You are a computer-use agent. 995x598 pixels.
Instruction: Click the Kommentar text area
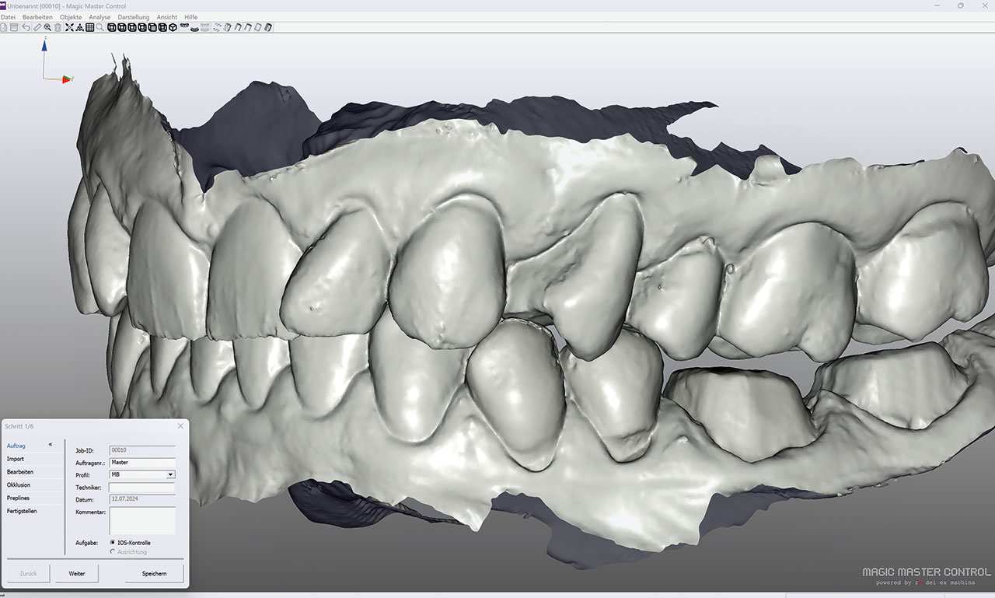[142, 520]
